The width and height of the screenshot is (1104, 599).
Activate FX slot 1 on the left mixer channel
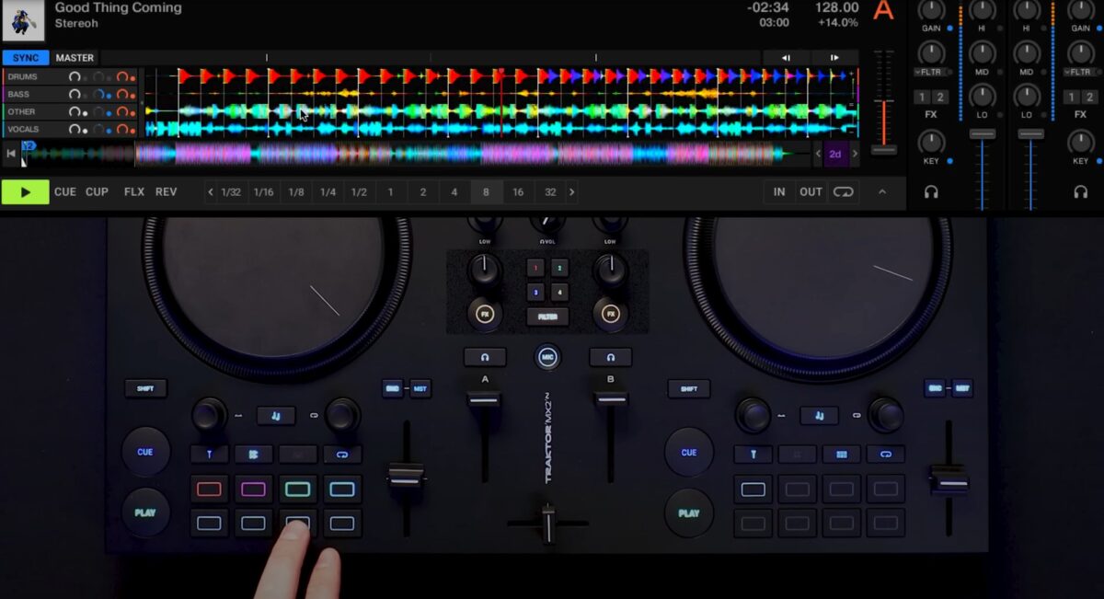[x=921, y=98]
